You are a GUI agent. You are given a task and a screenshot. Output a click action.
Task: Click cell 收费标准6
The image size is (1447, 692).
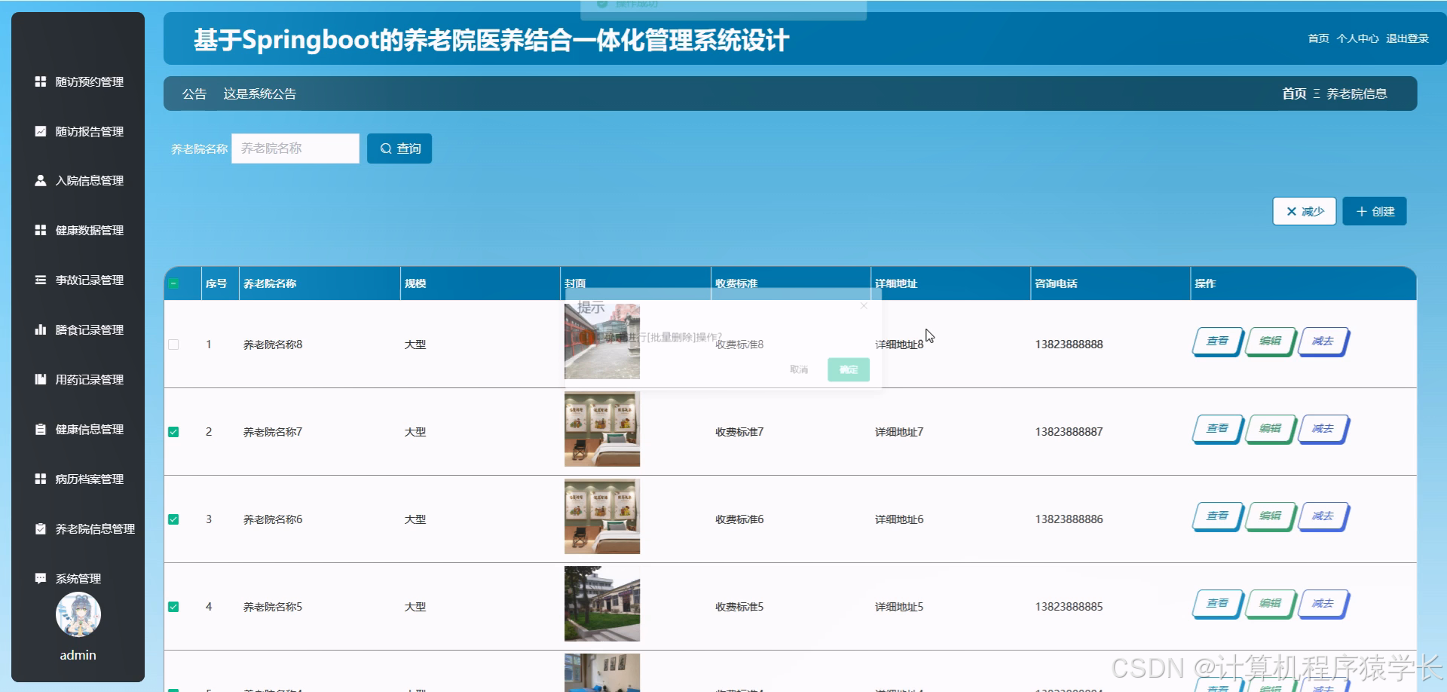click(739, 519)
